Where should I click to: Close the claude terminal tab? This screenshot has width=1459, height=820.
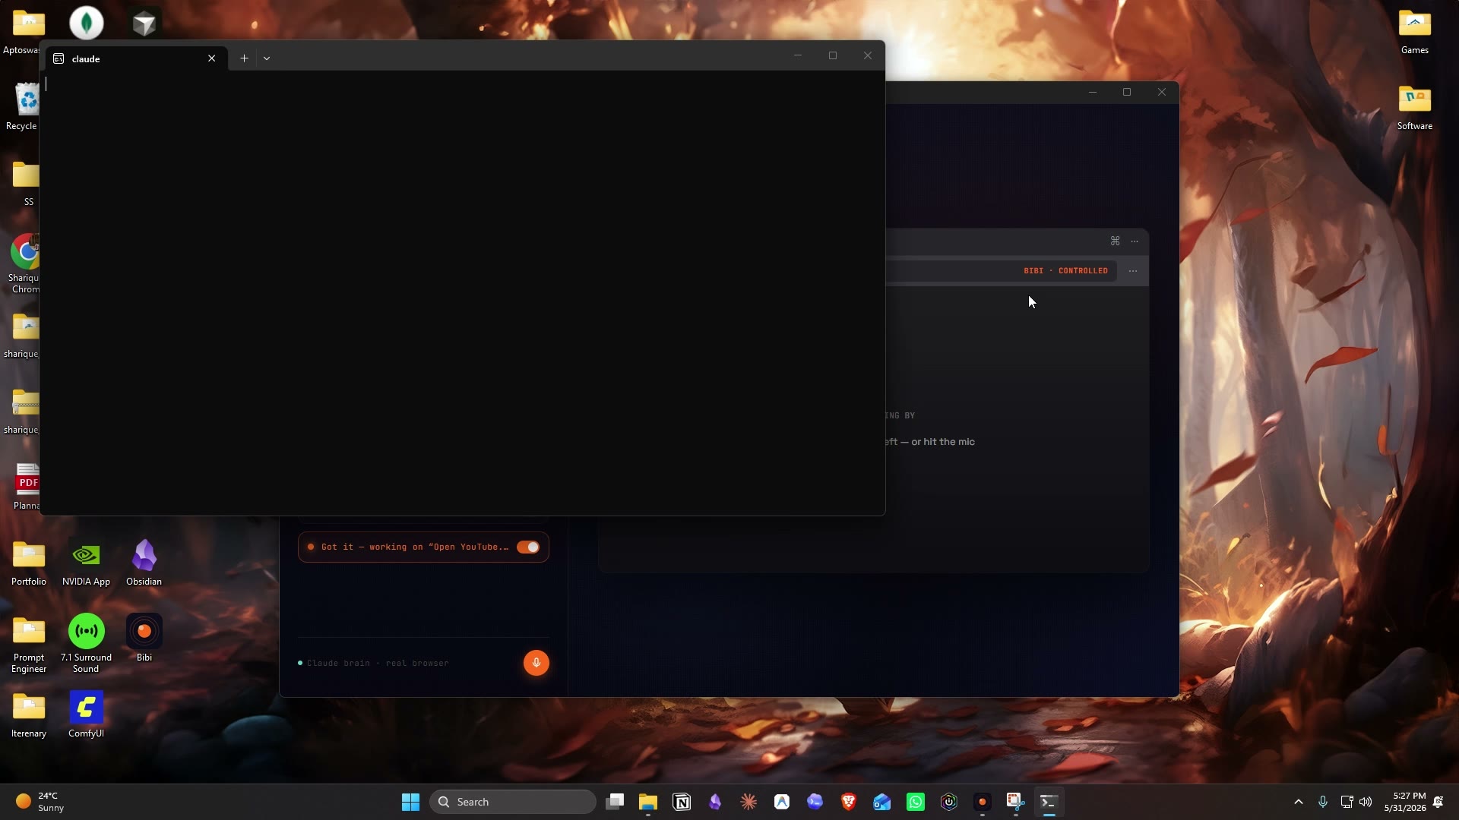coord(212,58)
